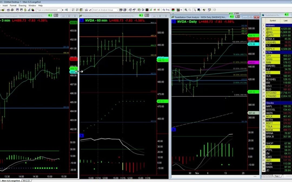
Task: Open the Insert menu
Action: pos(5,6)
